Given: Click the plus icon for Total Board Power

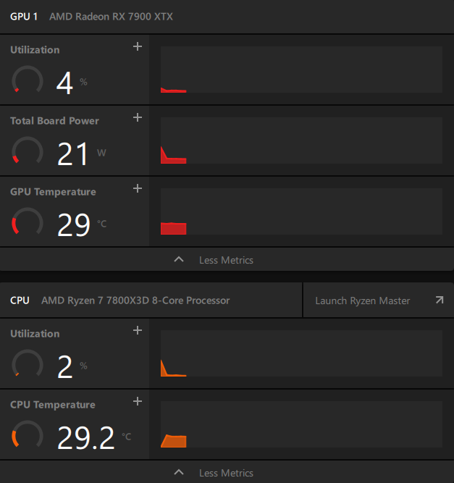Looking at the screenshot, I should (x=138, y=117).
